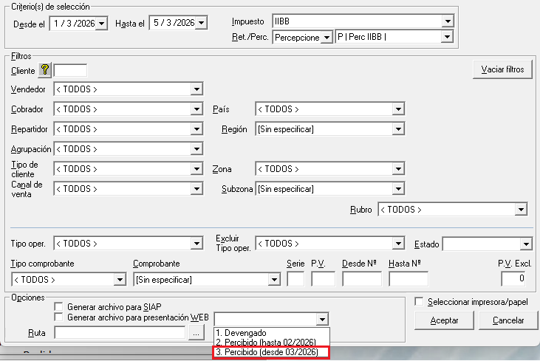Toggle Seleccionar impresora/papel checkbox

(x=419, y=302)
